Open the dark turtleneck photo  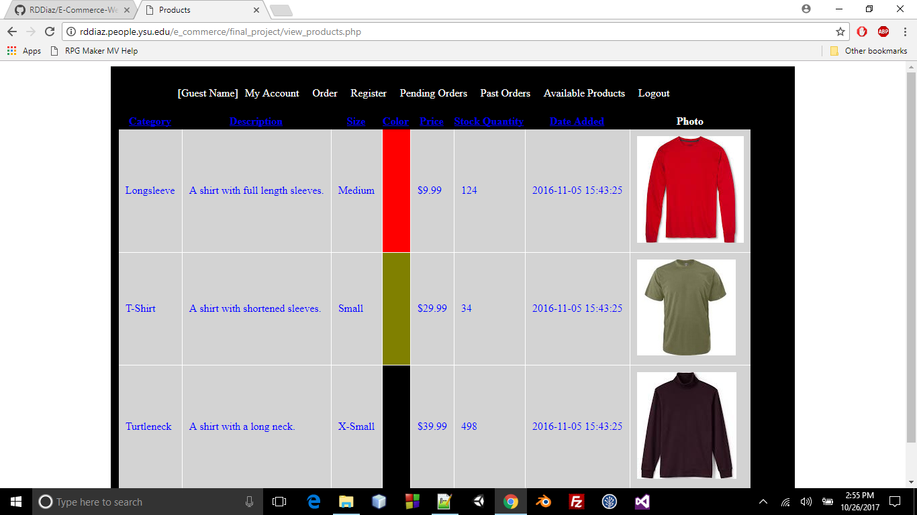pyautogui.click(x=686, y=426)
